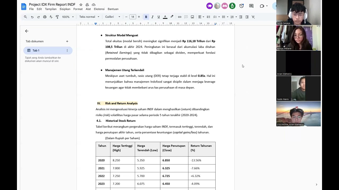The height and width of the screenshot is (190, 339).
Task: Select Kessya Jhezarie's video tile
Action: pyautogui.click(x=298, y=38)
